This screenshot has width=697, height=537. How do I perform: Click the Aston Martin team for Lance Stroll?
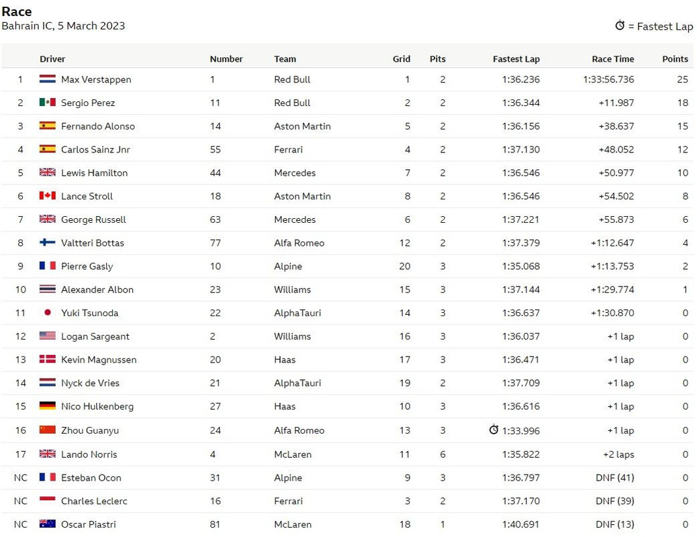tap(302, 196)
